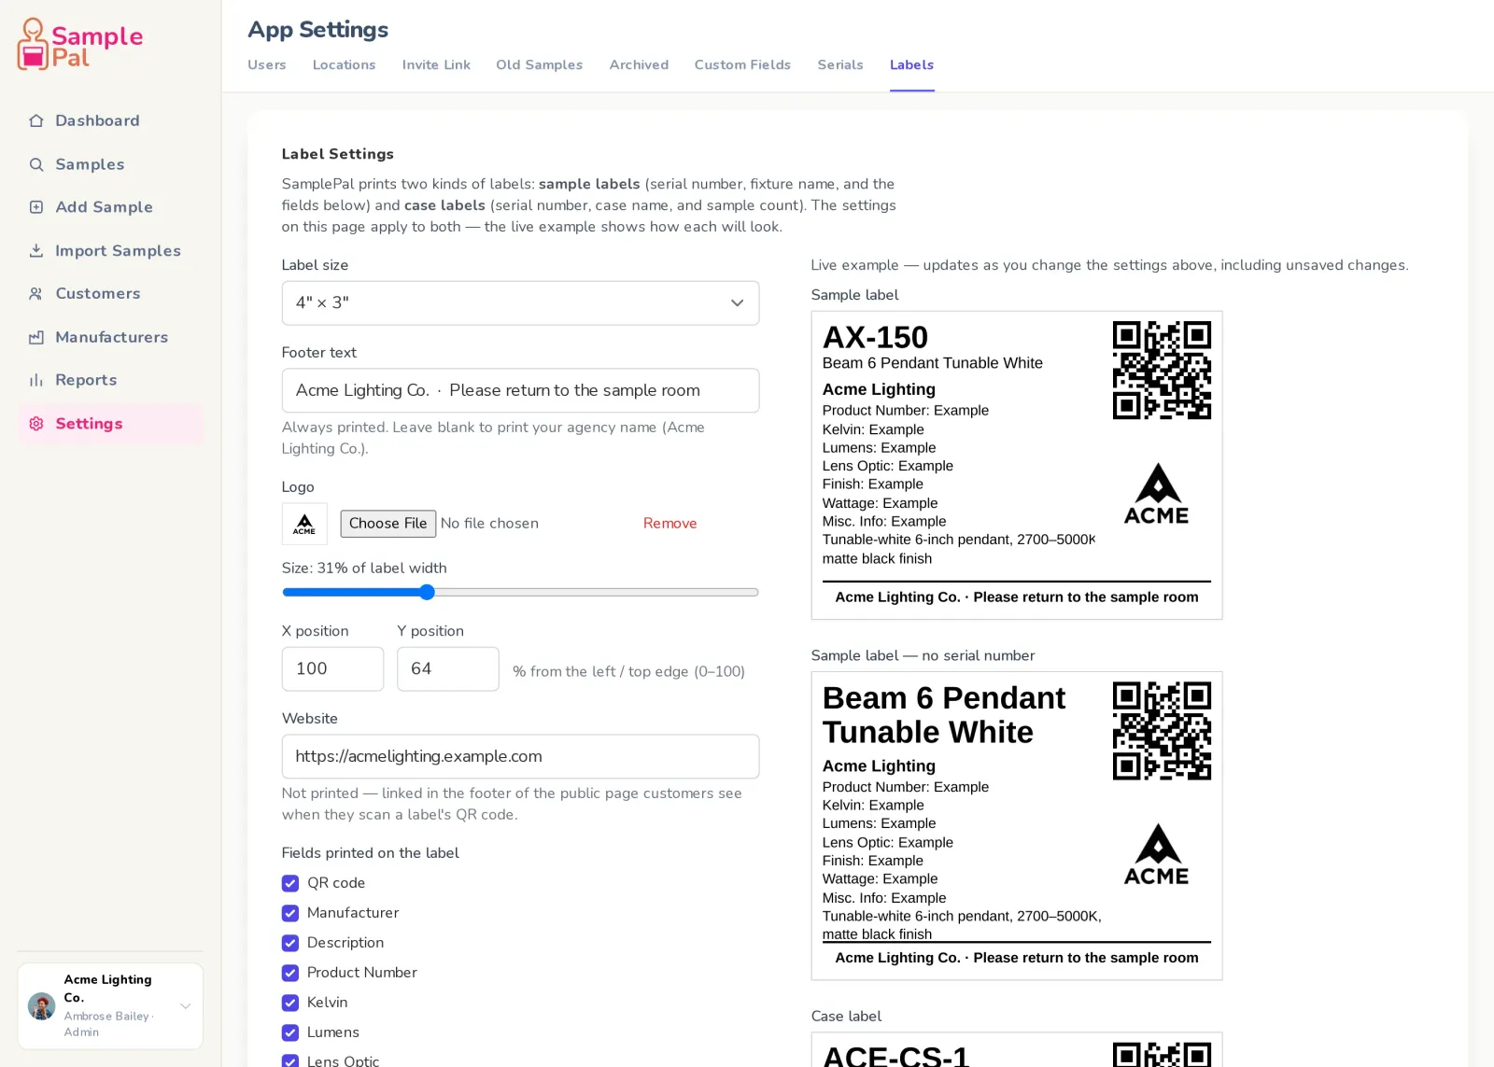This screenshot has height=1067, width=1494.
Task: Click the Settings gear icon
Action: point(36,424)
